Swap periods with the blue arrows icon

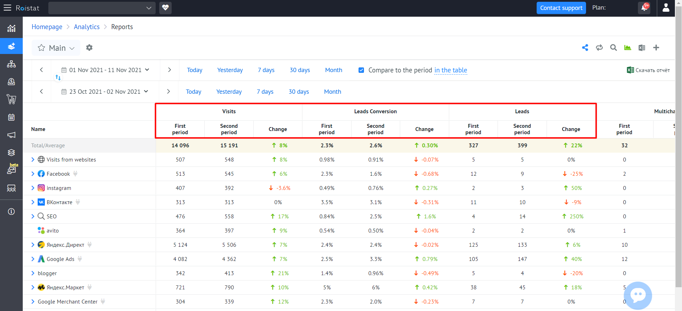58,77
